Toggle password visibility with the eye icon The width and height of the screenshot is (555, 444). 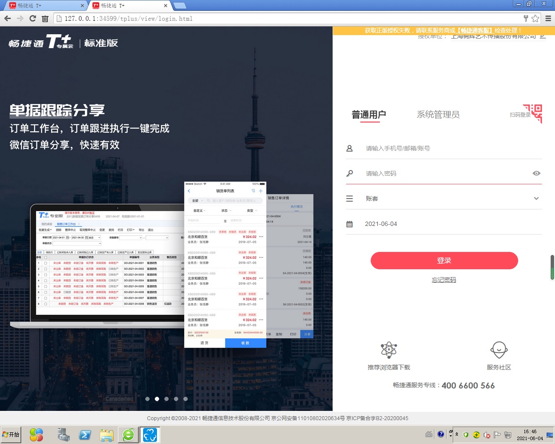point(536,173)
